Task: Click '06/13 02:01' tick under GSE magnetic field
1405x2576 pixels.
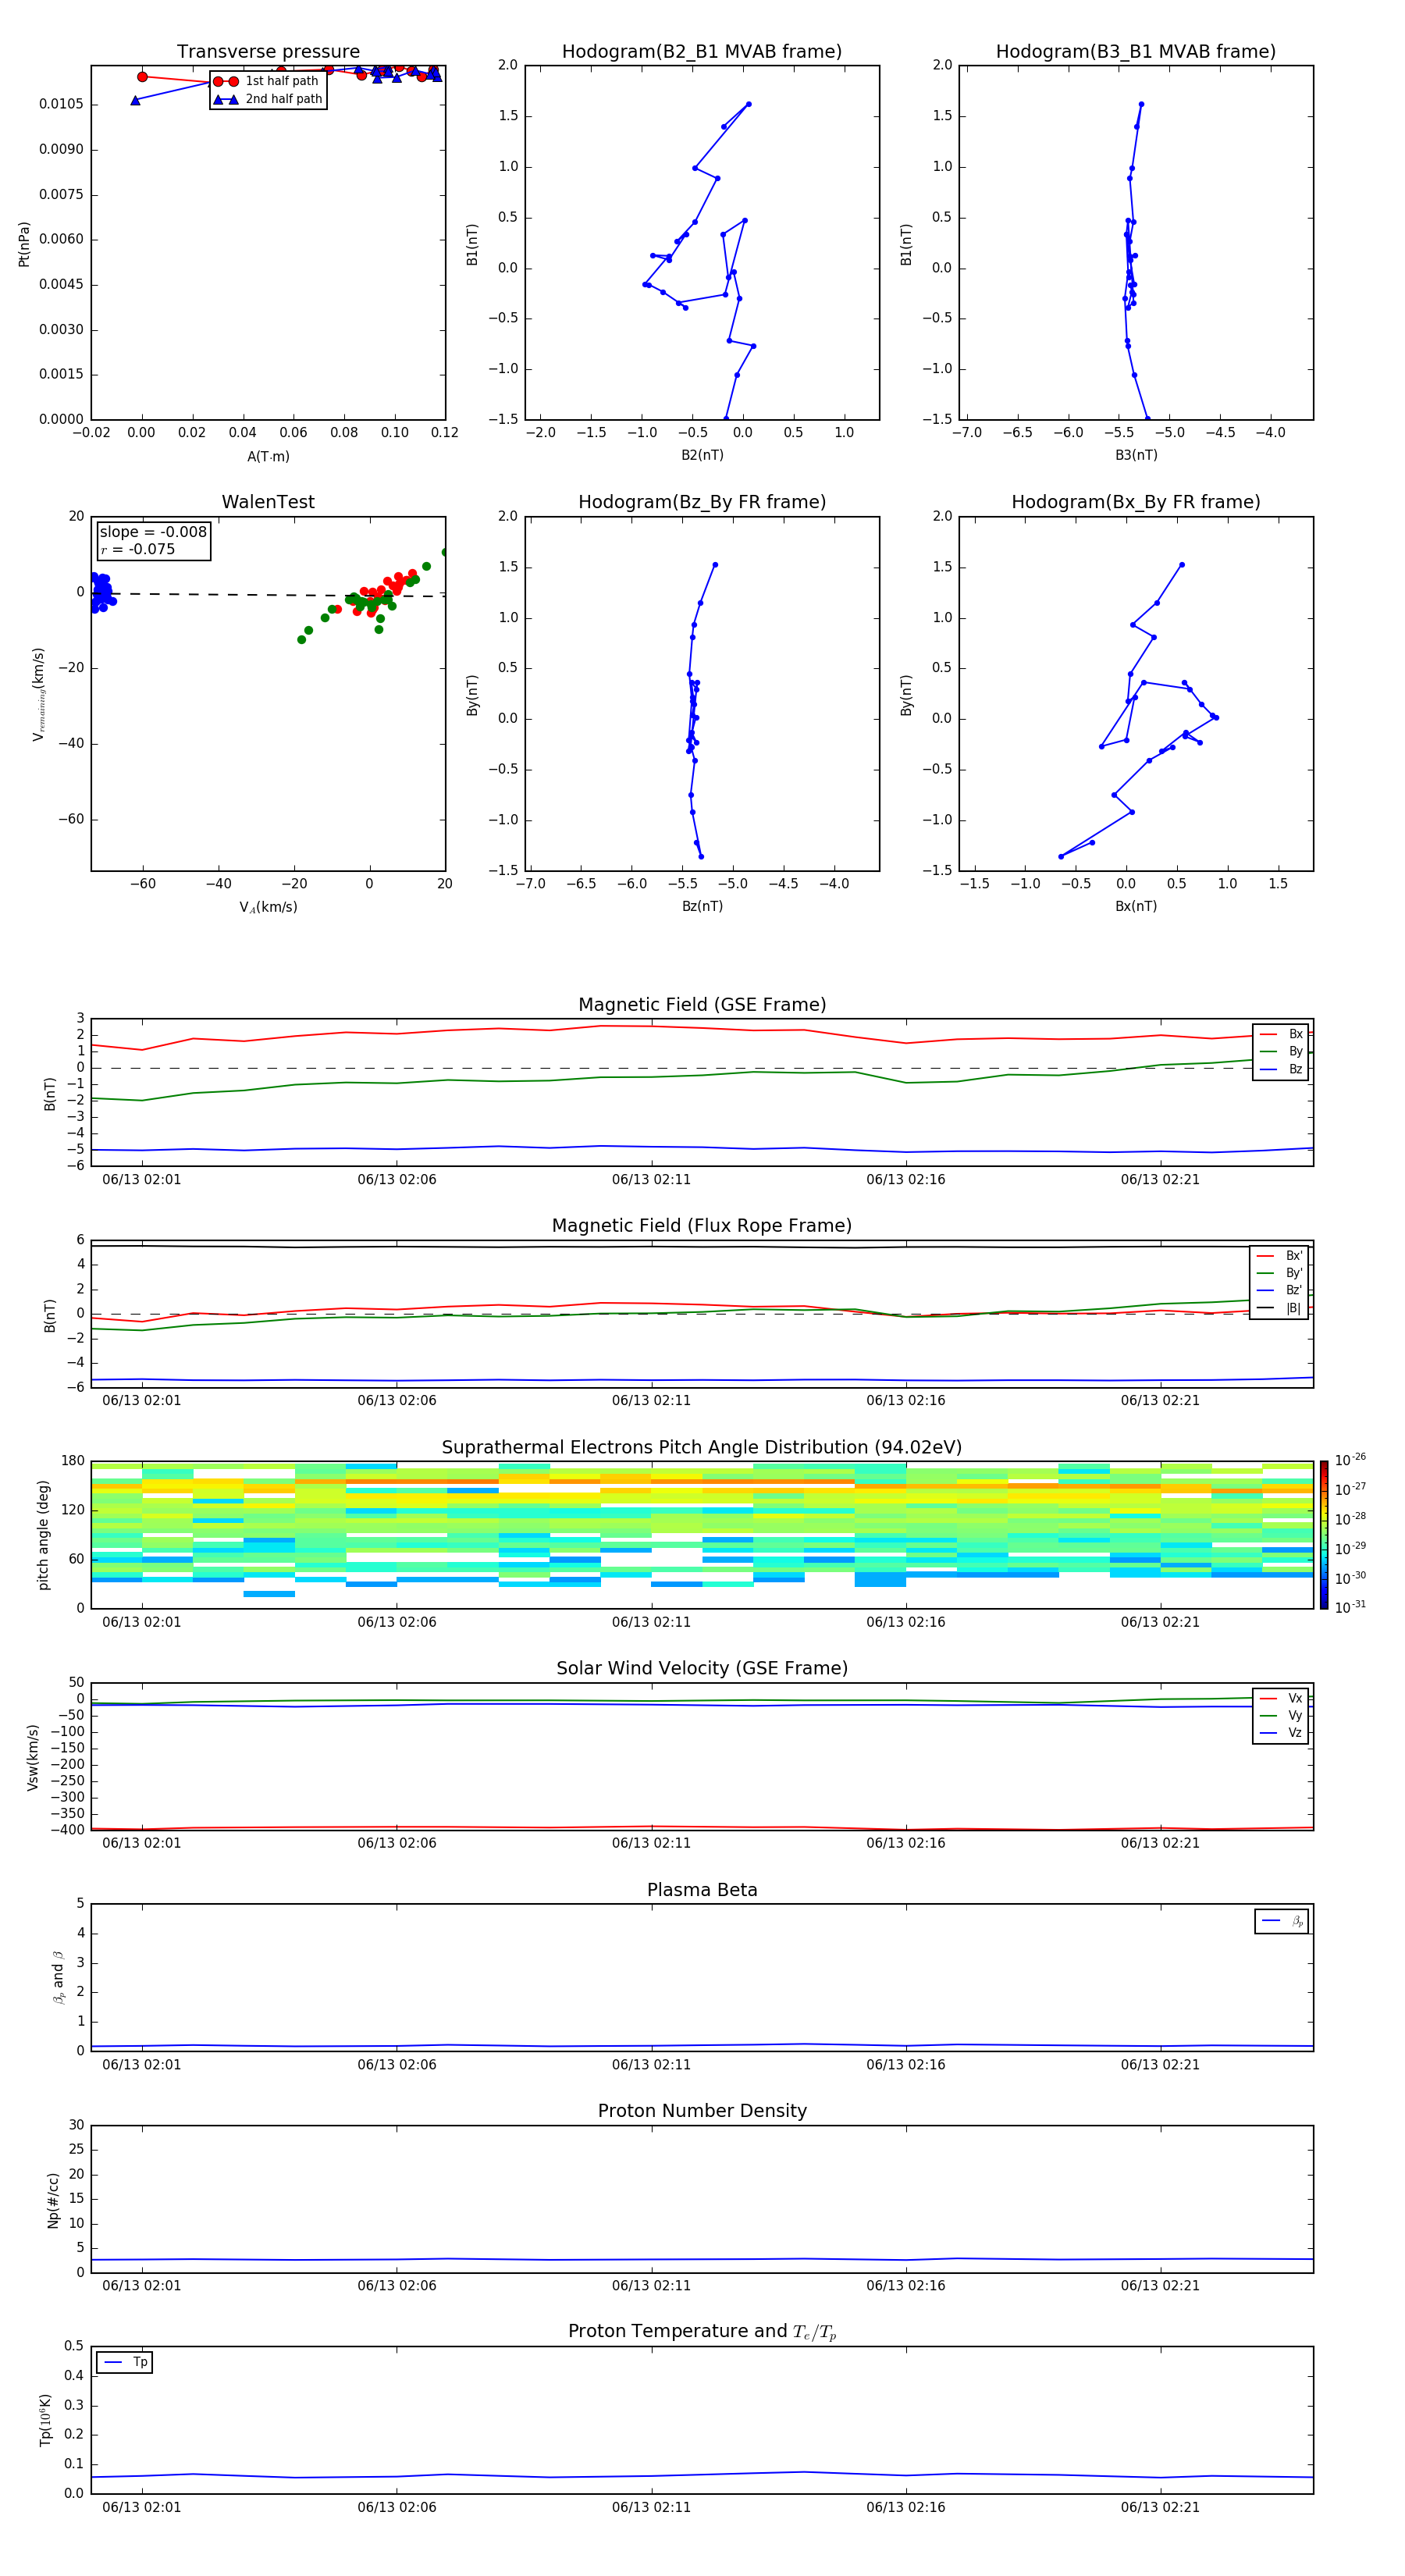Action: pos(142,1179)
